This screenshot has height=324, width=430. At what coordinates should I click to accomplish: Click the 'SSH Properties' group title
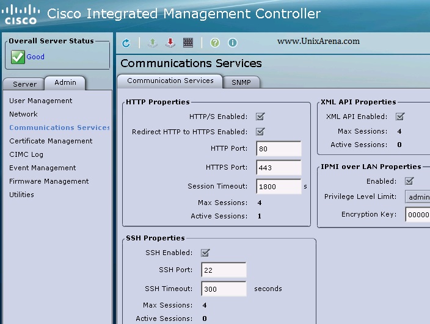tap(155, 239)
